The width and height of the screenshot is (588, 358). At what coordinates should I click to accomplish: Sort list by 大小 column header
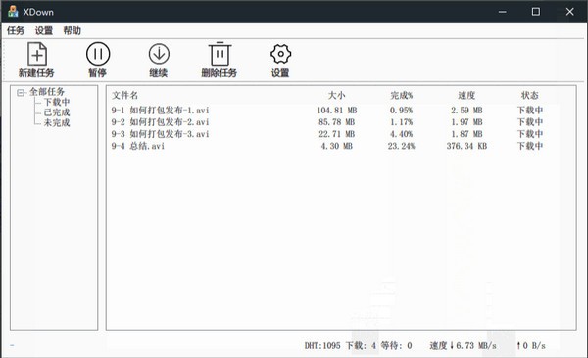[x=336, y=96]
